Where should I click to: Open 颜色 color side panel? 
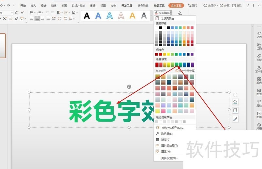[x=259, y=81]
